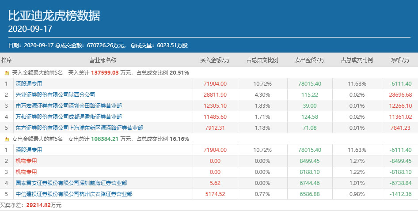Viewport: 418px width, 211px height.
Task: Open 东方证券上海浦东新区源深路证券营业部 link
Action: pos(79,128)
